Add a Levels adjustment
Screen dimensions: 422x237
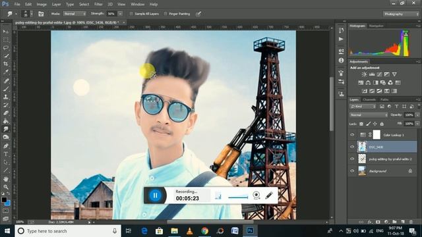coord(372,74)
